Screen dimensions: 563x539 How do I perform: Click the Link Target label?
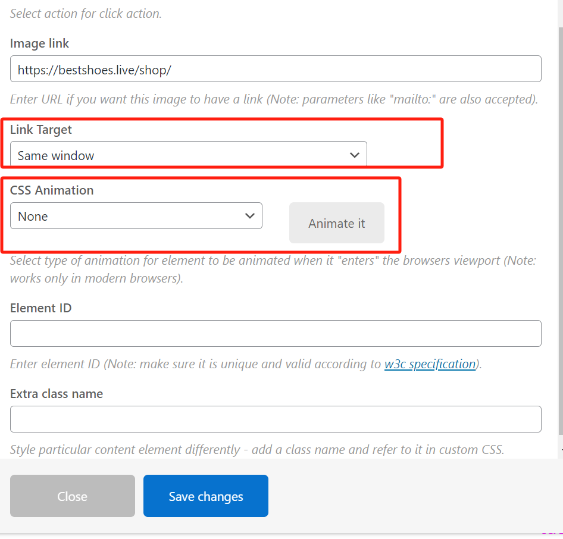41,129
